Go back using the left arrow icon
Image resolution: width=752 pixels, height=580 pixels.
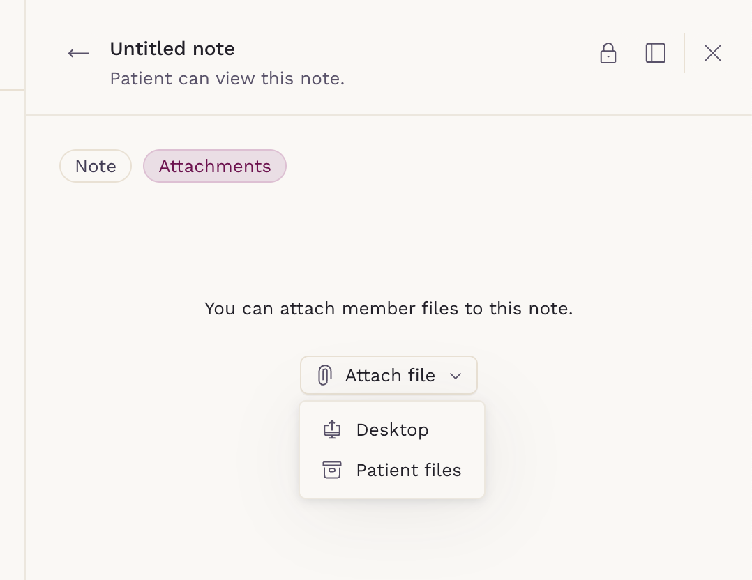[x=79, y=53]
